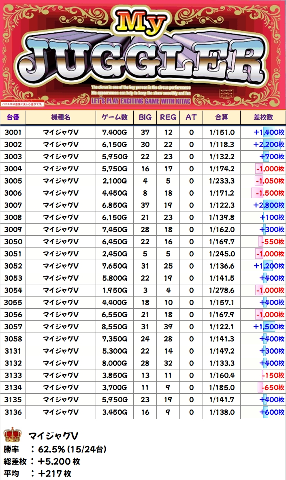Click the -150枚 difference value

coord(273,375)
